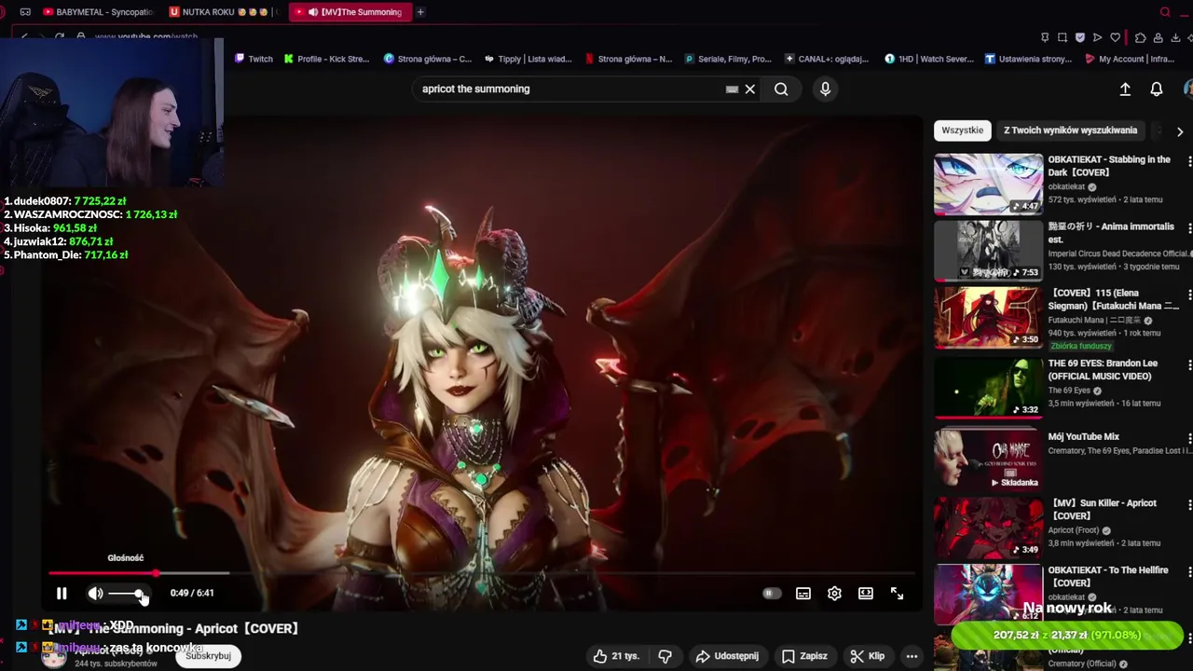The image size is (1193, 671).
Task: Open the on-screen keyboard icon in search box
Action: click(x=733, y=89)
